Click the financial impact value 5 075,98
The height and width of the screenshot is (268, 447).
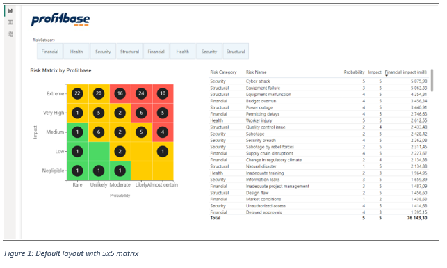tap(418, 81)
